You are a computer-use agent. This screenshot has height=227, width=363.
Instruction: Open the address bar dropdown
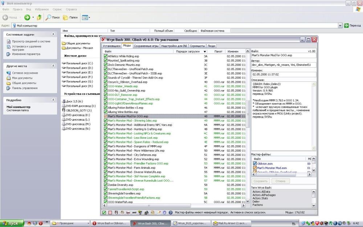(340, 25)
